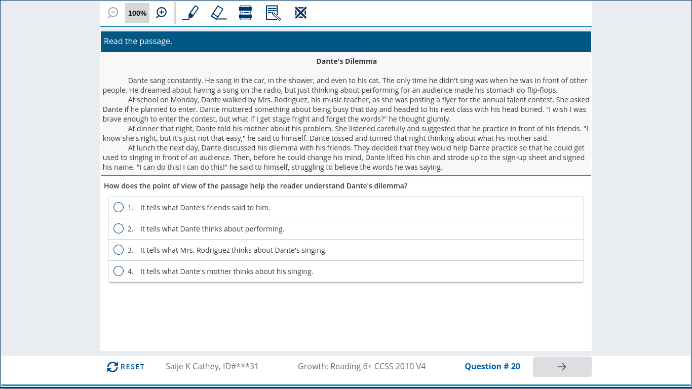The width and height of the screenshot is (692, 389).
Task: Select the eraser tool
Action: point(218,13)
